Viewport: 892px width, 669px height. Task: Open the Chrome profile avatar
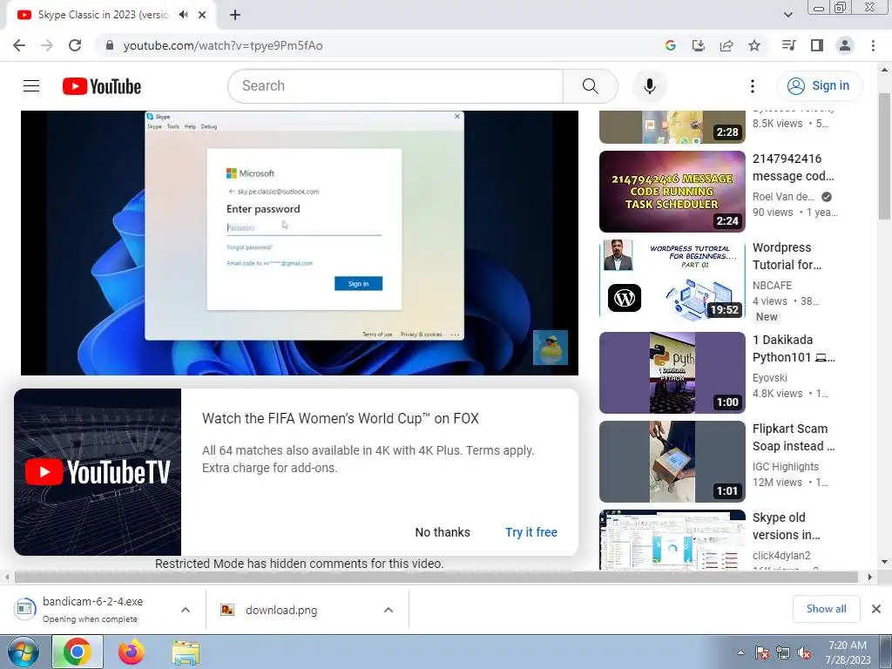845,45
